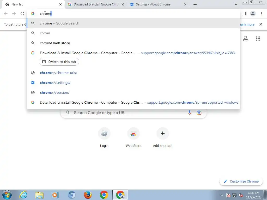Open the profile avatar icon

pyautogui.click(x=253, y=14)
